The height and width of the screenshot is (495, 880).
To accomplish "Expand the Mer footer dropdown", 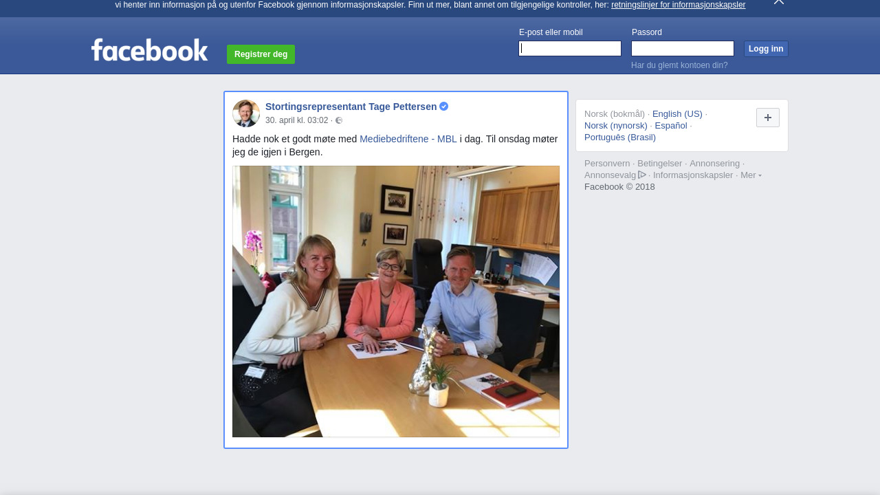I will click(x=751, y=175).
